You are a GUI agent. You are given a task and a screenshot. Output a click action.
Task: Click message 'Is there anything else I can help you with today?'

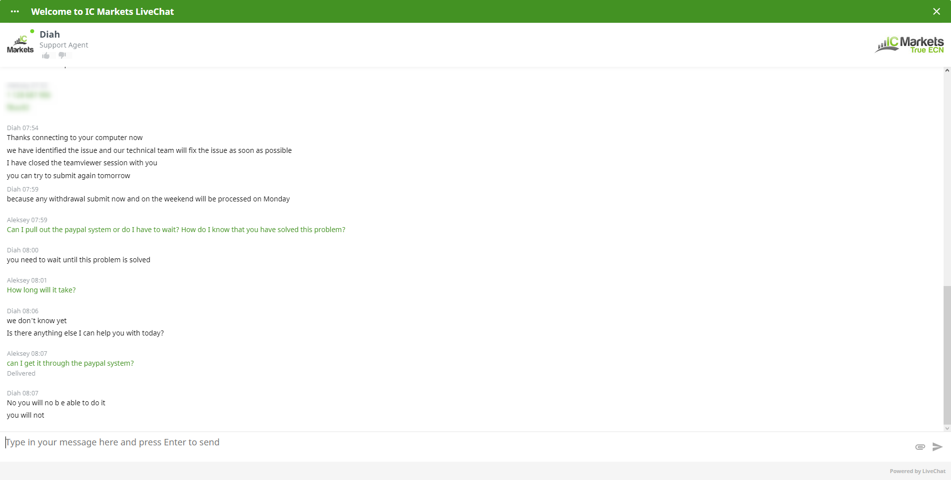pos(85,333)
